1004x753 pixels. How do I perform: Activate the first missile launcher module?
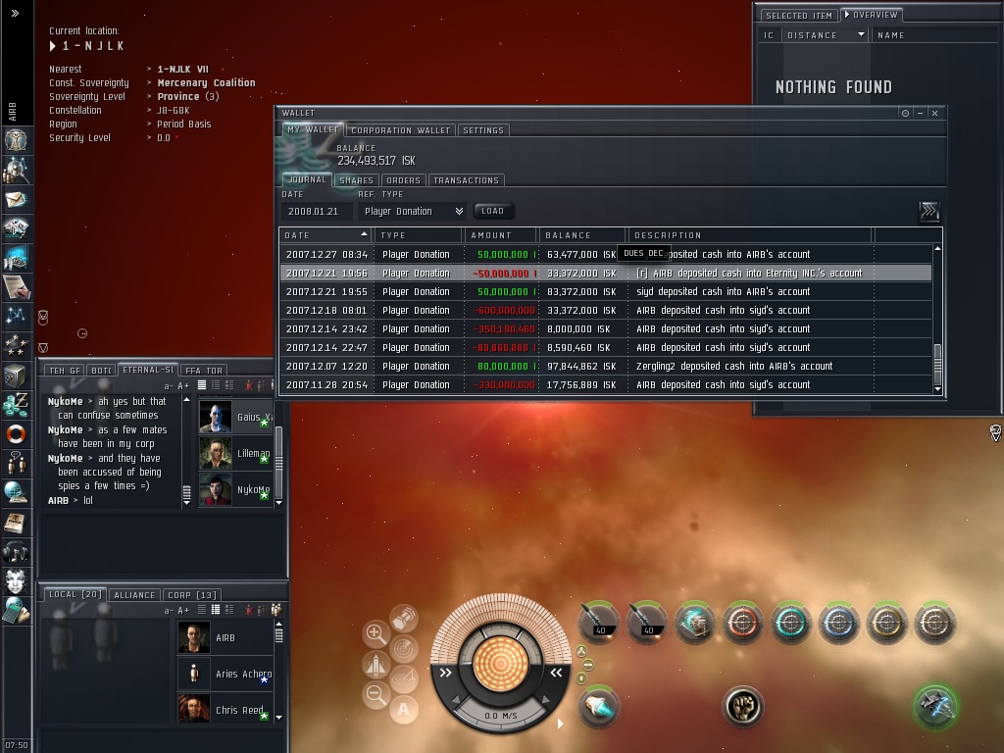click(x=599, y=622)
